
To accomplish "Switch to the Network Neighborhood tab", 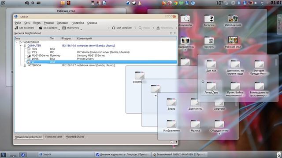I will 28,136.
